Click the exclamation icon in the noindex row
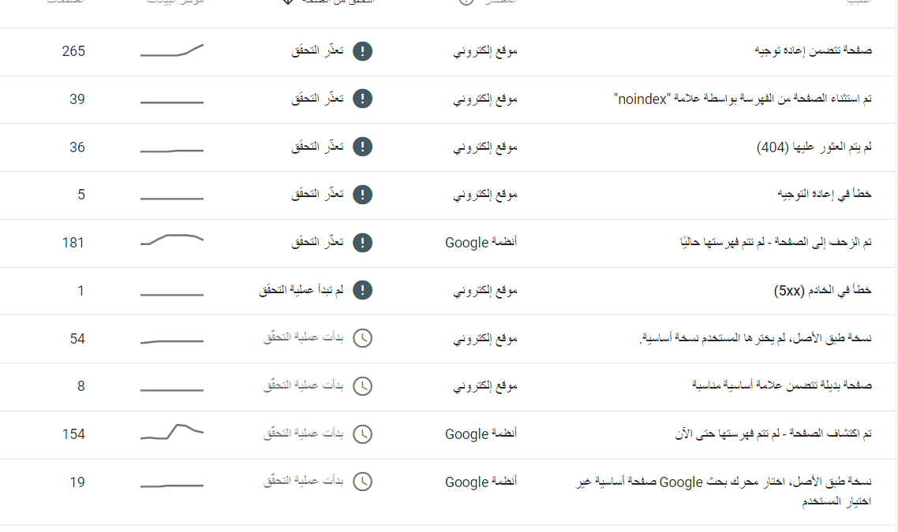This screenshot has height=532, width=898. [362, 99]
